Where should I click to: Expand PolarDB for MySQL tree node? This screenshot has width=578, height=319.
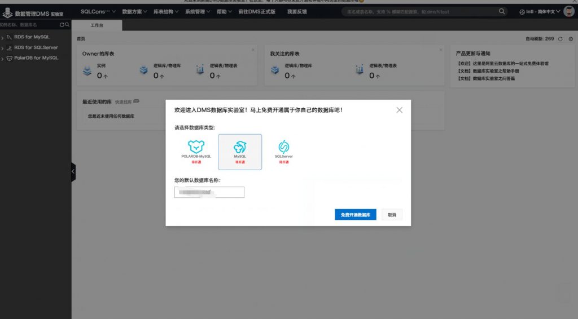click(x=2, y=59)
